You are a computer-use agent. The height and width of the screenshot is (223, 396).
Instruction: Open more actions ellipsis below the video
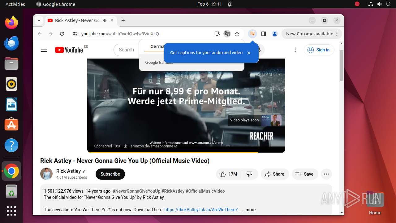(x=326, y=174)
